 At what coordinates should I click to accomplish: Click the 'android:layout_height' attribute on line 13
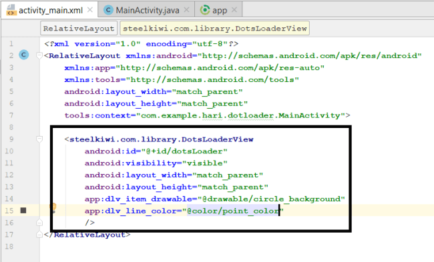(138, 187)
